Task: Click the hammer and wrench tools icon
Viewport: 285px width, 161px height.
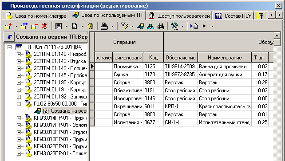Action: tap(174, 26)
